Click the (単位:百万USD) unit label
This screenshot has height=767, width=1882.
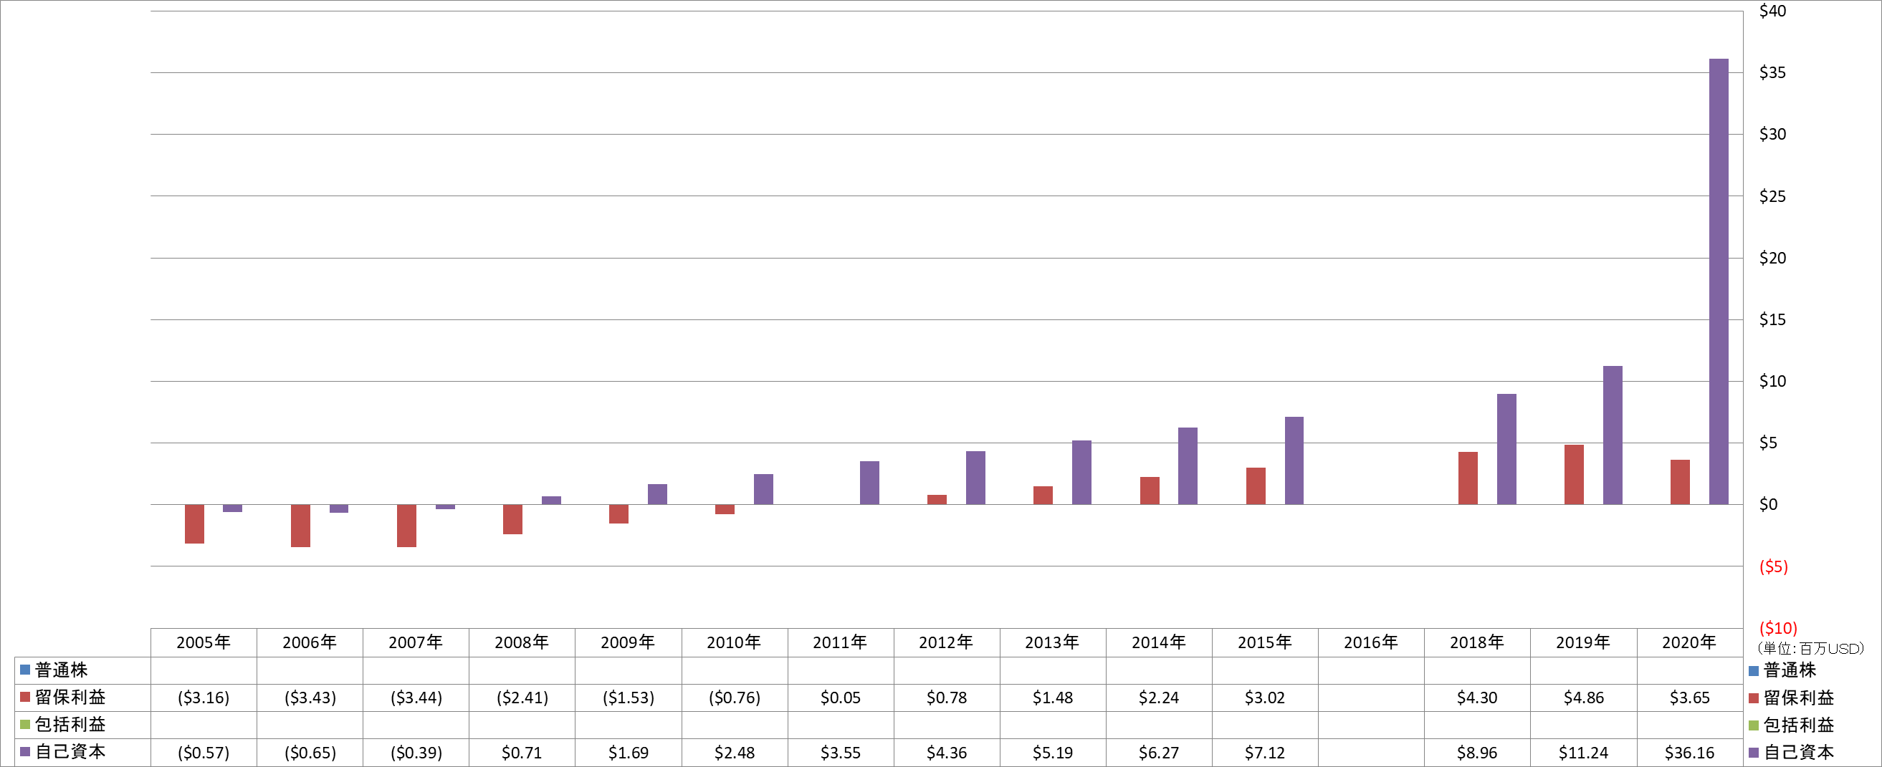click(1810, 648)
